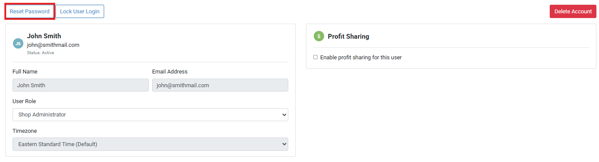Viewport: 599px width, 162px height.
Task: Click the Status: Active label
Action: (40, 53)
